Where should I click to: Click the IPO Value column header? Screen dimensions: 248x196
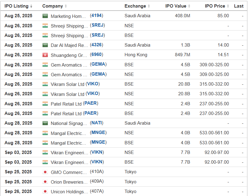(x=176, y=6)
